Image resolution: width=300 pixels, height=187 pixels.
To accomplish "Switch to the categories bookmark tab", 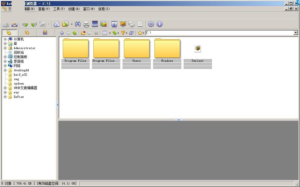I will (45, 33).
